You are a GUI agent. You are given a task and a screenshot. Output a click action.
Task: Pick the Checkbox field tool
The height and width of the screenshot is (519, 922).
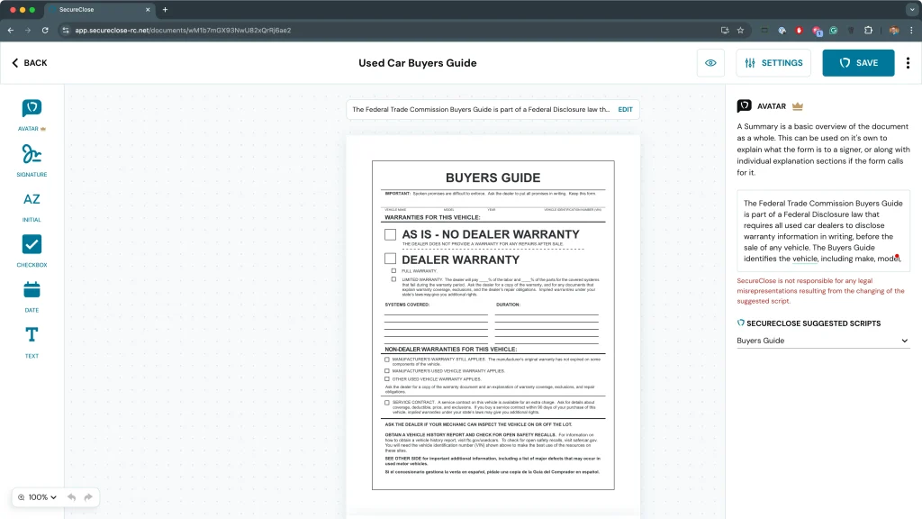(32, 245)
